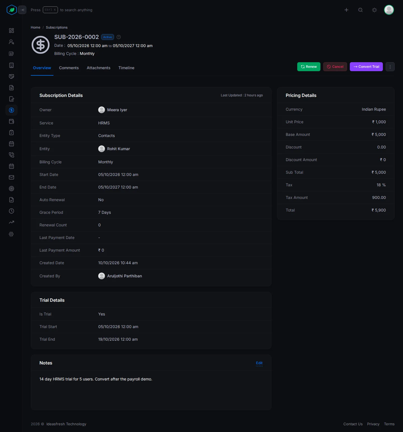This screenshot has width=403, height=432.
Task: Click the Last Updated 2 hours ago text
Action: point(242,95)
